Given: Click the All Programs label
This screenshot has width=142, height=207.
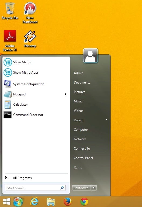Looking at the screenshot, I should tap(22, 178).
